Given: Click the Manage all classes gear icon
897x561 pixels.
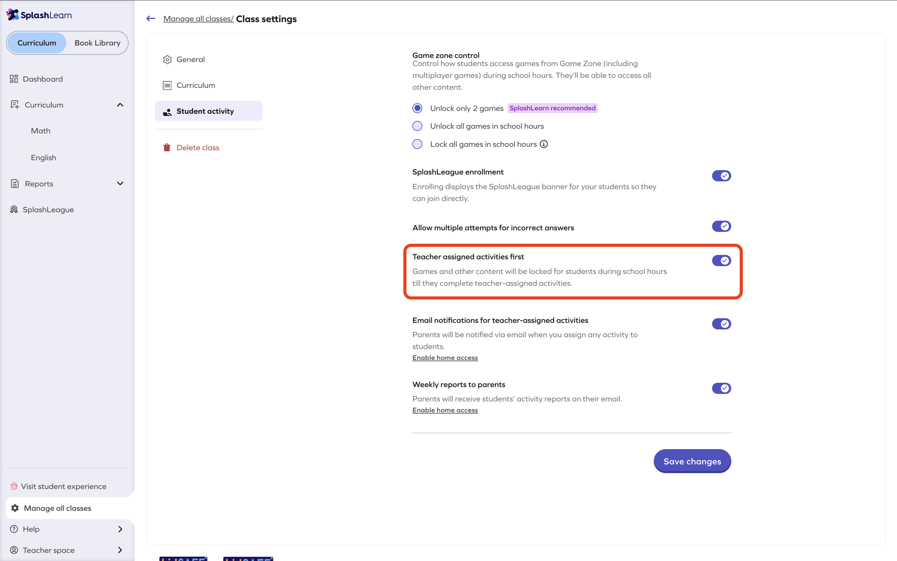Looking at the screenshot, I should pyautogui.click(x=15, y=508).
